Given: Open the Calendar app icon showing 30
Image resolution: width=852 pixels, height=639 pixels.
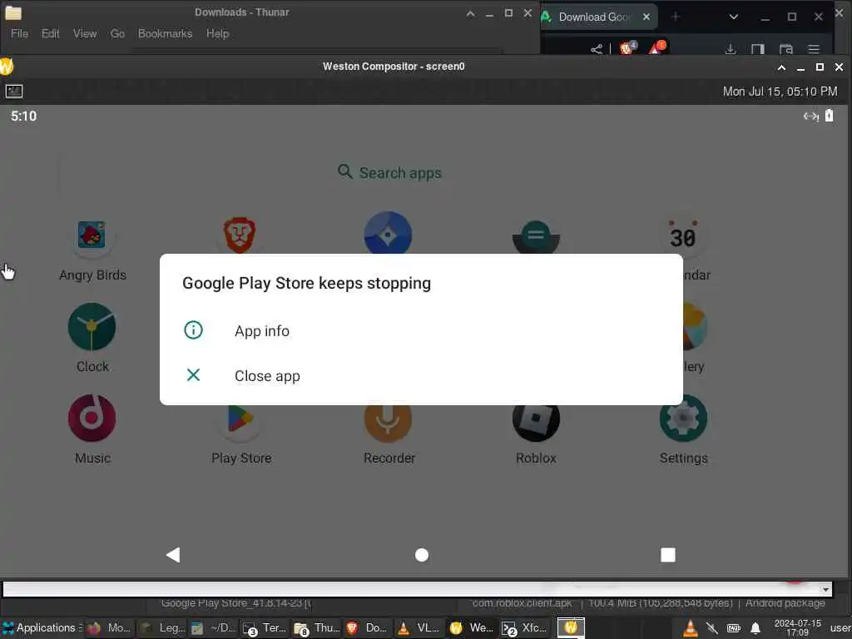Looking at the screenshot, I should tap(683, 235).
